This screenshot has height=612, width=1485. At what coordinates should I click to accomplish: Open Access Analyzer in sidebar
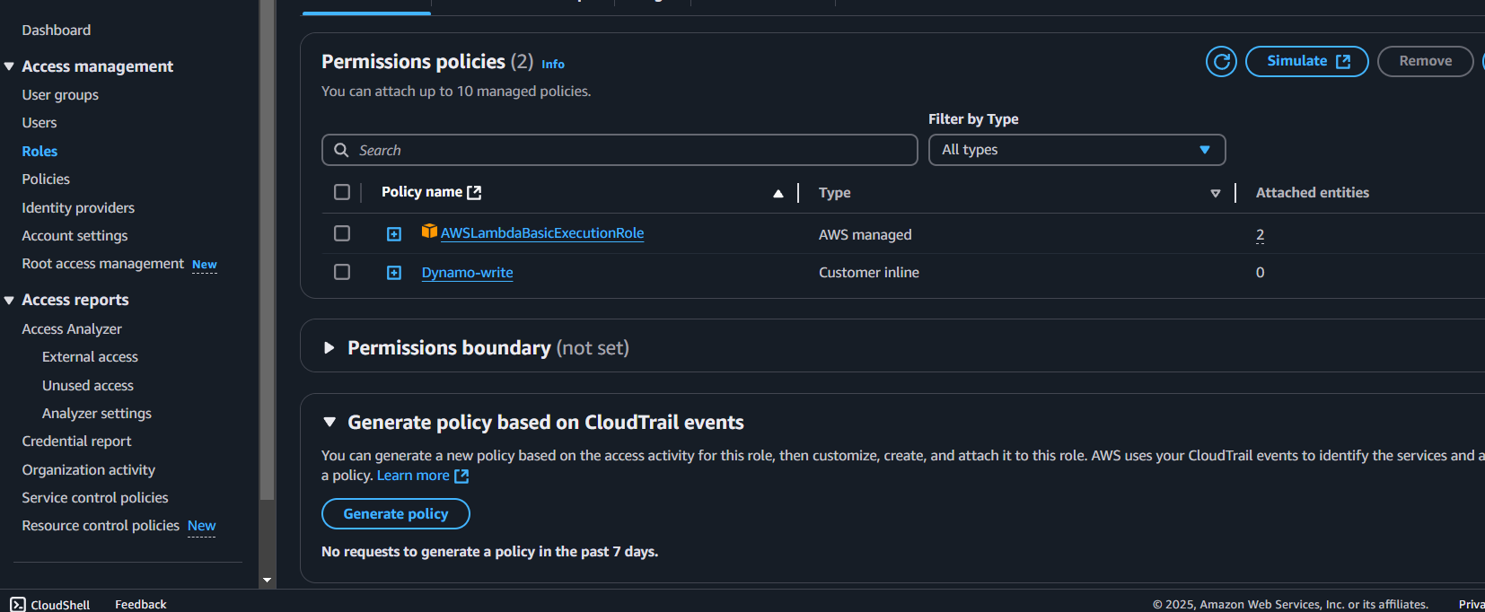72,328
